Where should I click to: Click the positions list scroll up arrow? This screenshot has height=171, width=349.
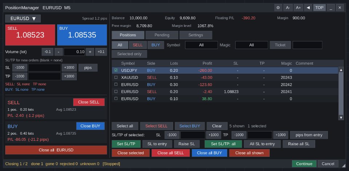coord(341,70)
